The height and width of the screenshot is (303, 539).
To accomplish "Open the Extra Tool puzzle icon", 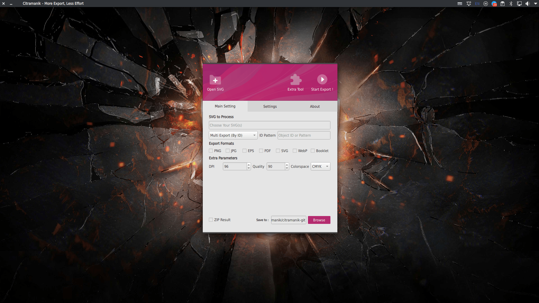I will pos(295,80).
